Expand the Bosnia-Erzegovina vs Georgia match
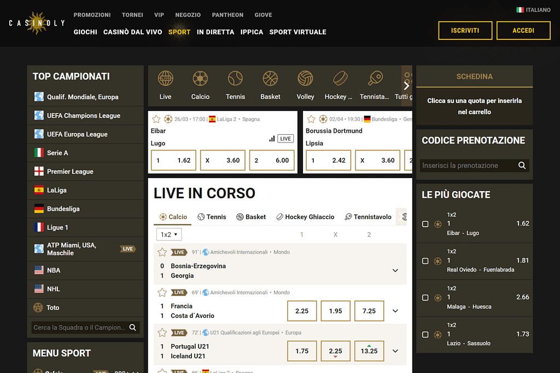Image resolution: width=560 pixels, height=373 pixels. click(395, 271)
